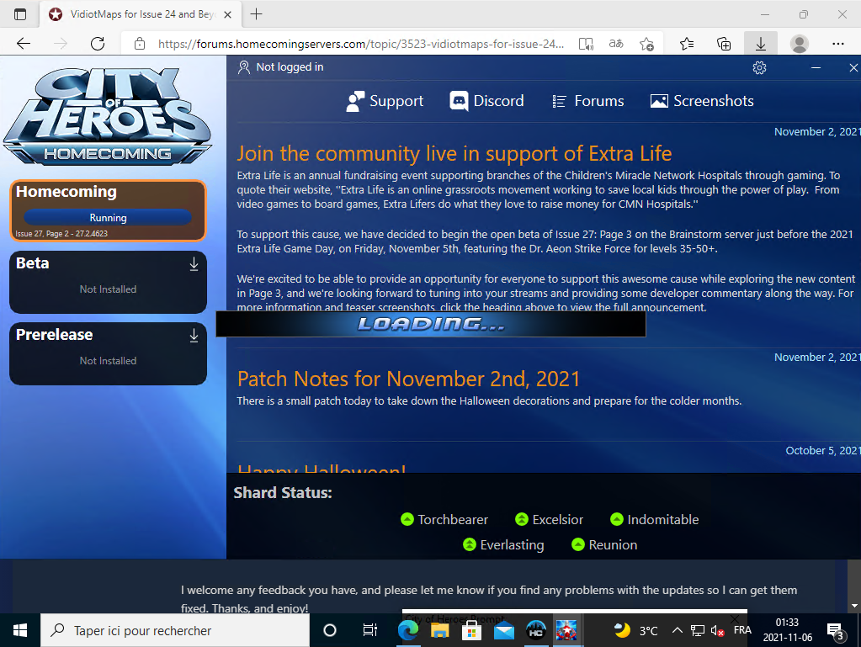This screenshot has width=861, height=647.
Task: Click the site lock icon in address bar
Action: point(140,44)
